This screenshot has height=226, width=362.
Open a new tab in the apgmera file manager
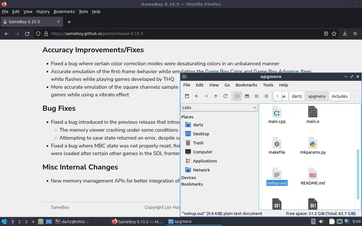187,96
